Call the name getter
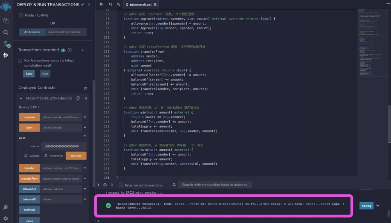Viewport: 391px width, 223px height. click(x=29, y=220)
